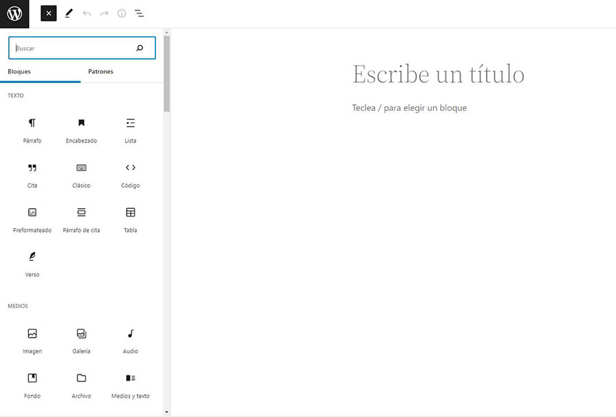Click in the Buscar search field
This screenshot has width=616, height=417.
(72, 49)
